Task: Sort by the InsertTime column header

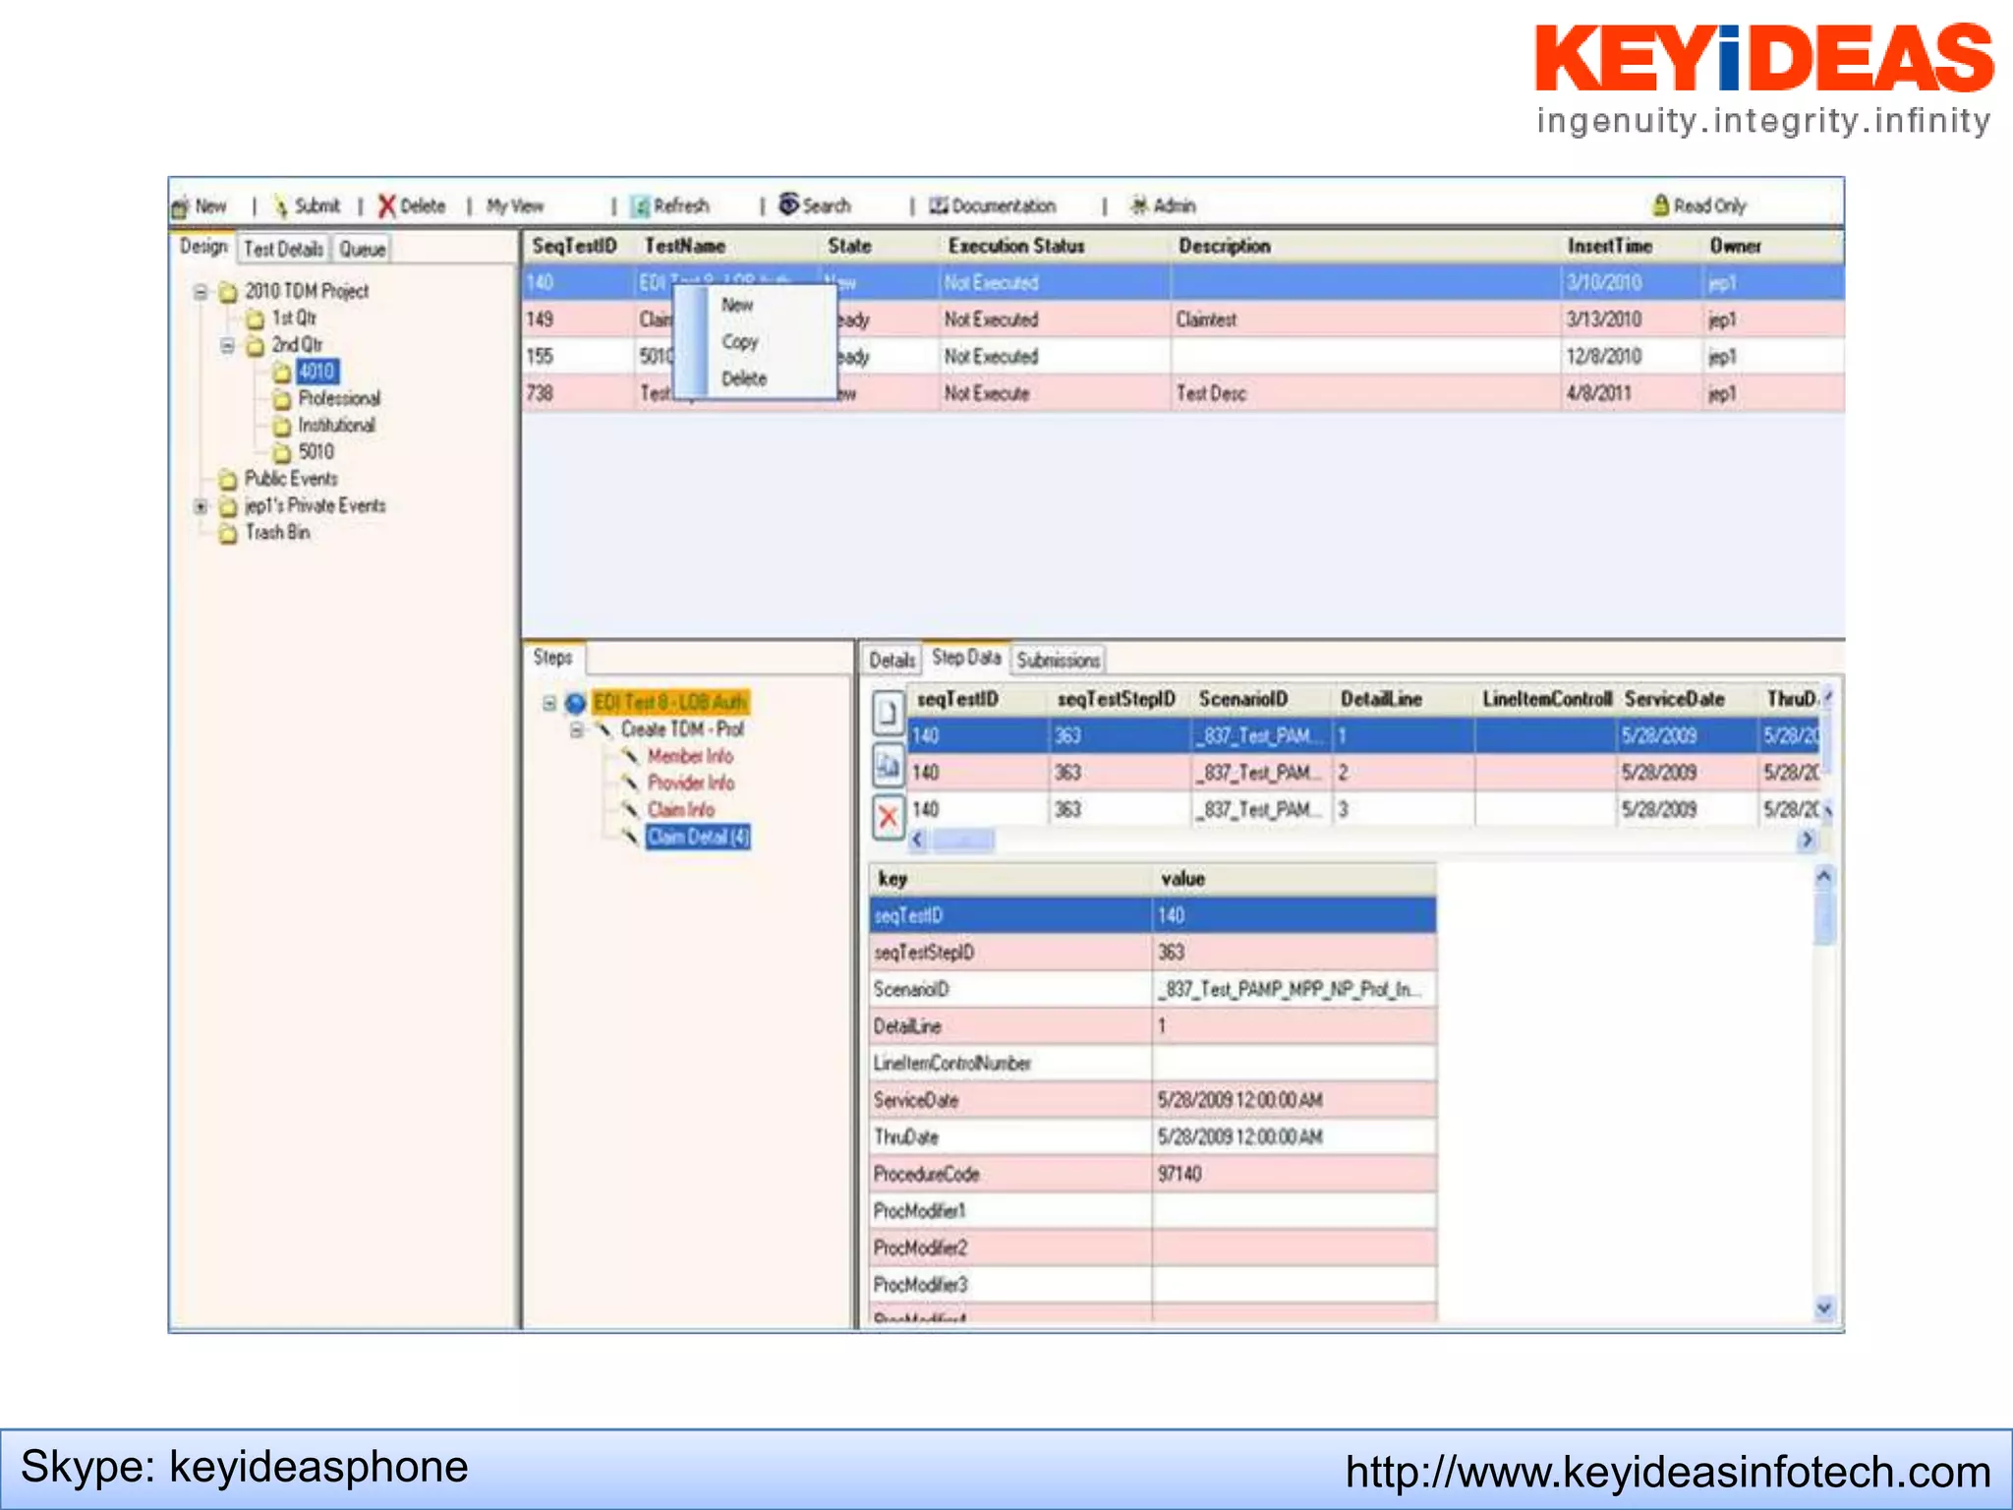Action: point(1609,246)
